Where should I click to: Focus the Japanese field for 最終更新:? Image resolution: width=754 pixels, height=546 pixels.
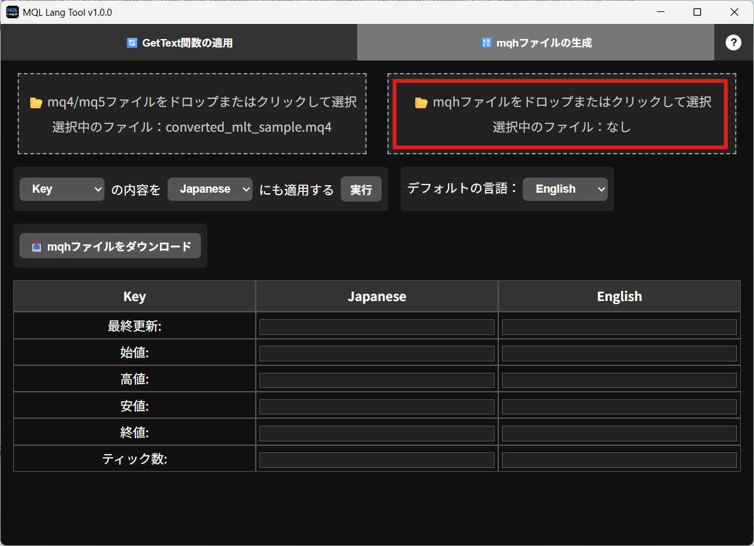click(377, 327)
